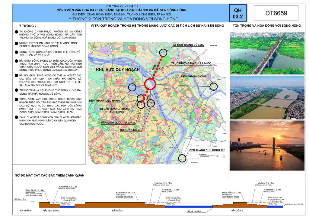Click the KHU VỰC QUY HOẠCH map label

pos(118,70)
